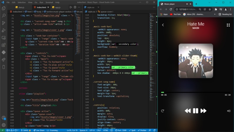The width and height of the screenshot is (234, 132).
Task: Open the YouTube bookmark
Action: tap(175, 14)
